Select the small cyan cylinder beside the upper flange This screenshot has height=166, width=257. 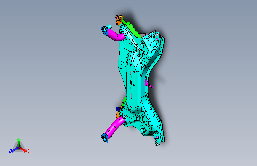[109, 26]
